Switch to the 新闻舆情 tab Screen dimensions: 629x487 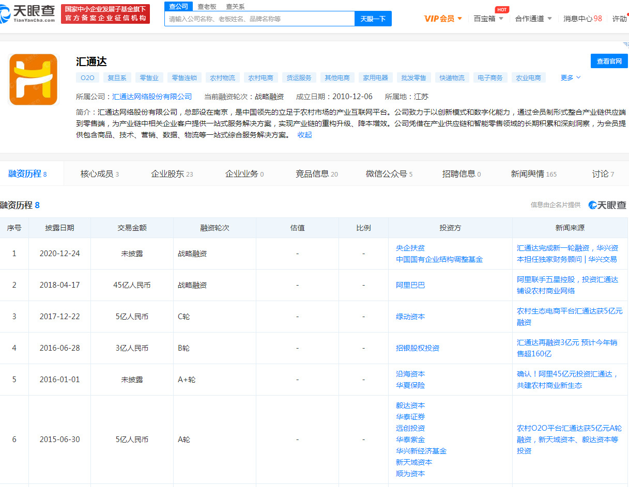point(534,174)
